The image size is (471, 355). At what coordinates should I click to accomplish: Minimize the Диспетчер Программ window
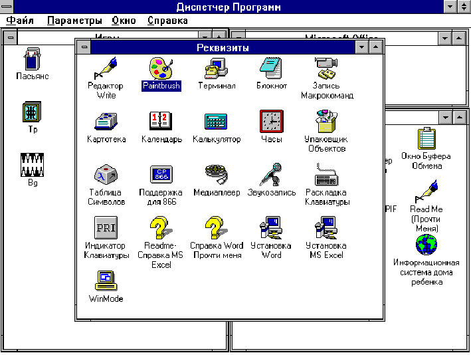(x=450, y=6)
